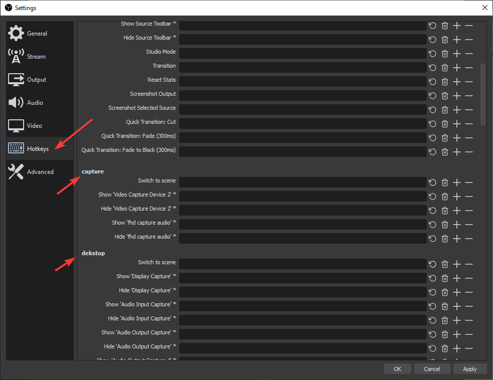Select the Audio speaker icon
This screenshot has height=380, width=493.
(16, 102)
